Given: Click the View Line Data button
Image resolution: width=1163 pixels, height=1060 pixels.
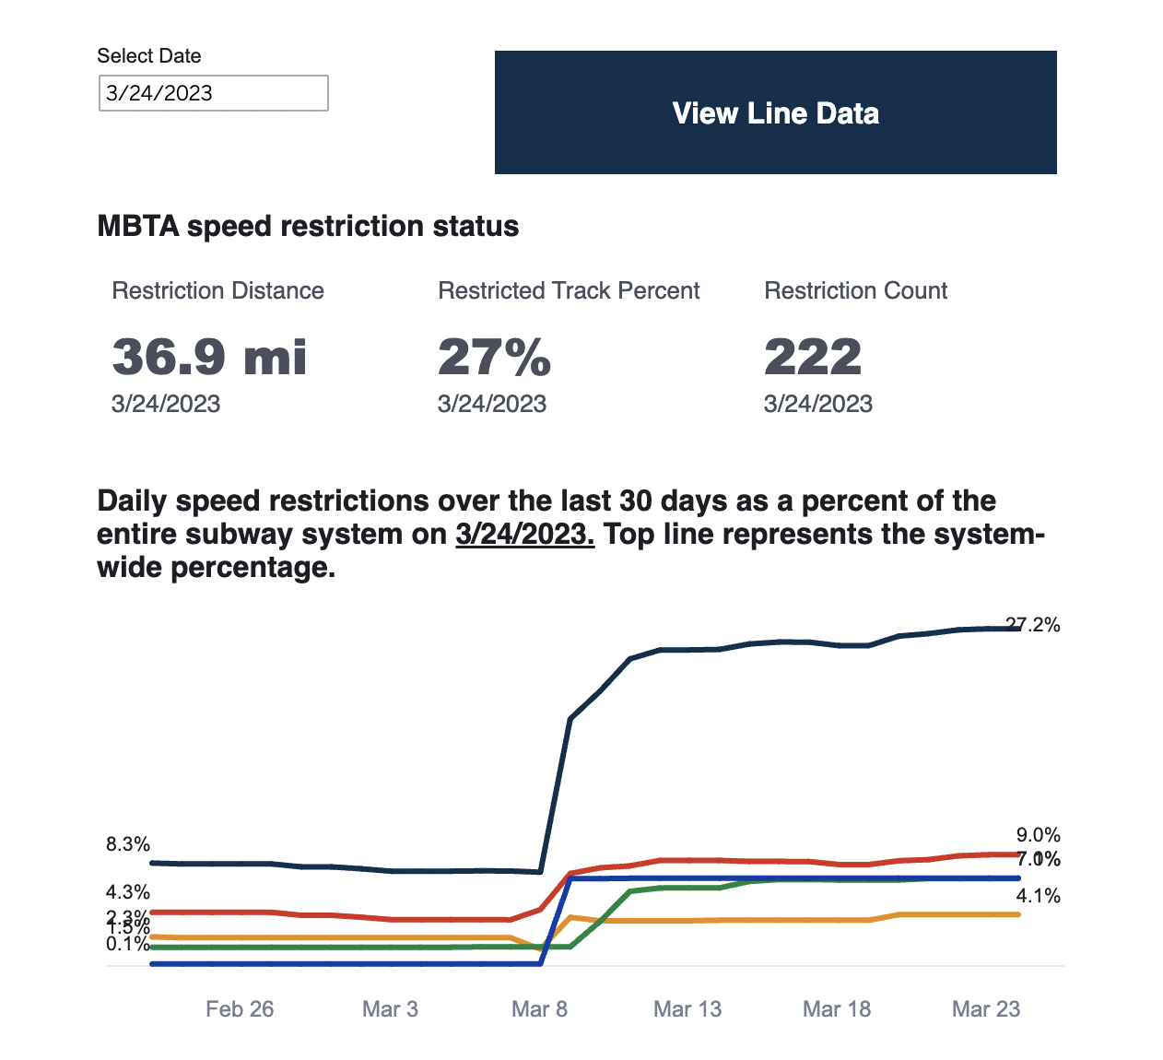Looking at the screenshot, I should point(775,112).
